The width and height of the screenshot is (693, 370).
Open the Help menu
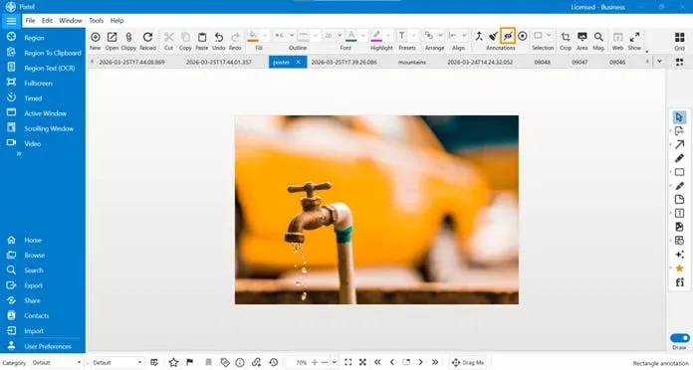116,21
